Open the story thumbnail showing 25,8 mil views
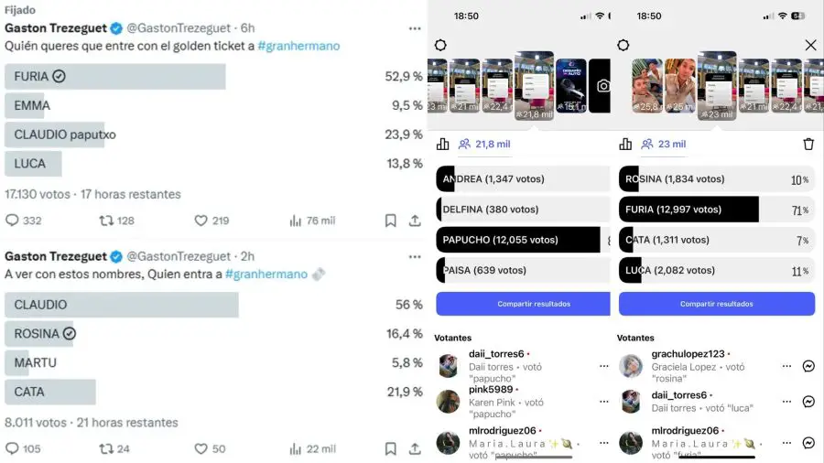The width and height of the screenshot is (824, 463). [647, 86]
